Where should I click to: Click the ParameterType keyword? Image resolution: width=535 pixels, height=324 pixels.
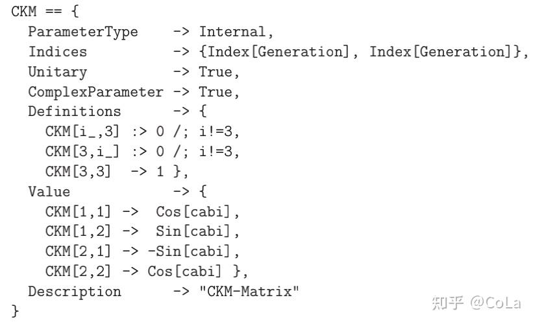tap(82, 32)
